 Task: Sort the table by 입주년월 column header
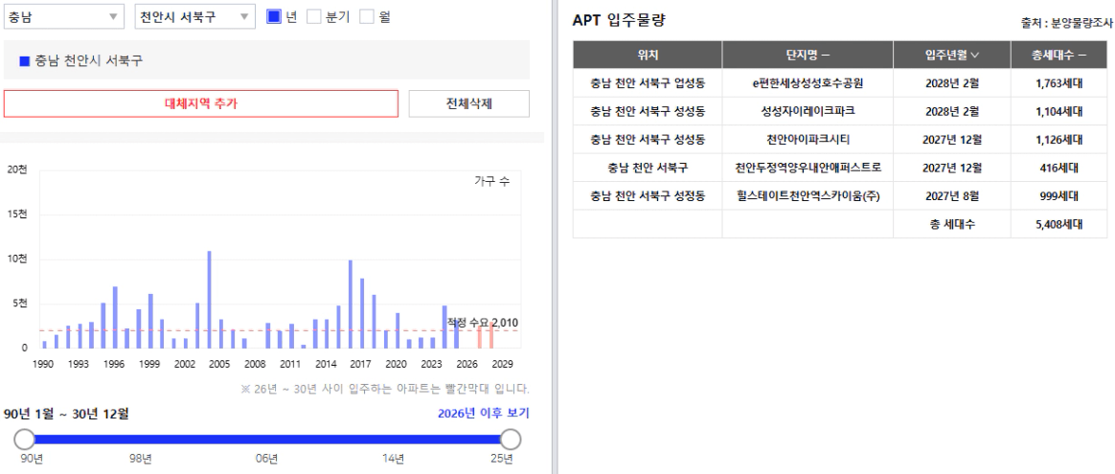(952, 55)
